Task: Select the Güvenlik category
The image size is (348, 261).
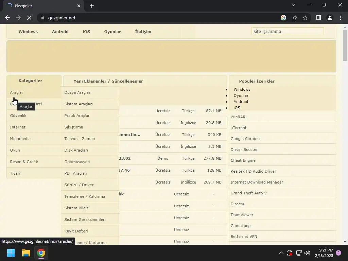Action: click(x=34, y=116)
